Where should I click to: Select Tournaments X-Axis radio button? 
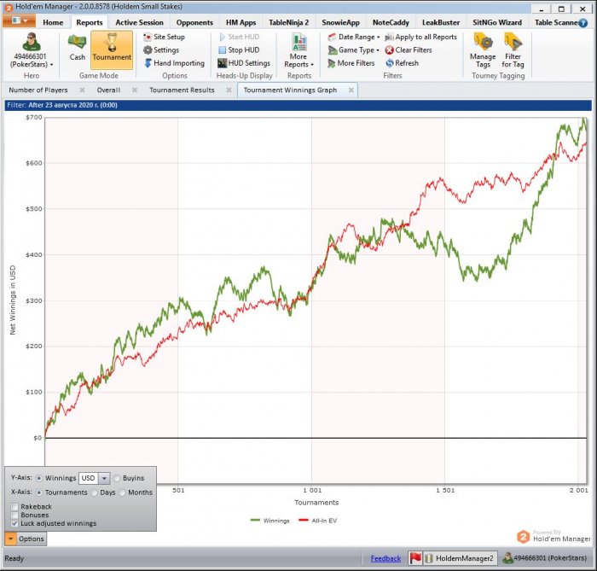pyautogui.click(x=39, y=492)
